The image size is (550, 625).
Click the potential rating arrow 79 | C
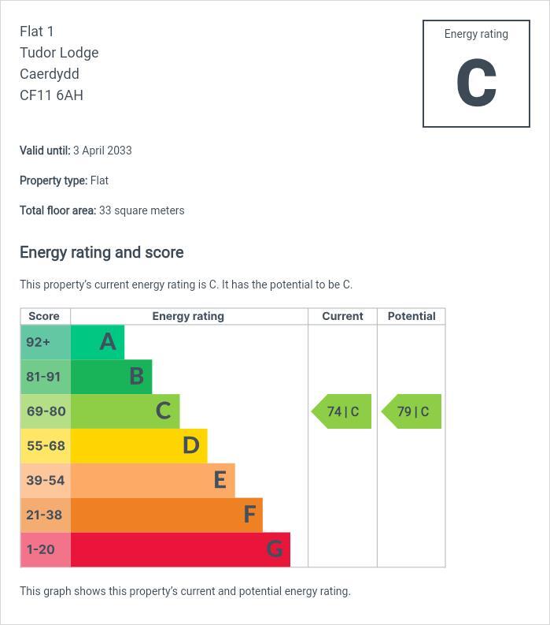pos(412,411)
